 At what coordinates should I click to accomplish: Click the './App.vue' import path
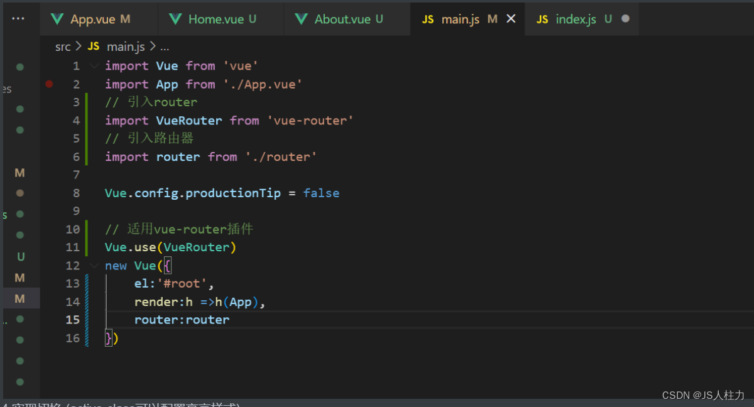click(x=263, y=84)
